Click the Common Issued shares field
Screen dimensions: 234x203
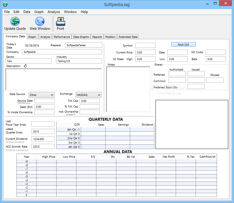coord(196,80)
